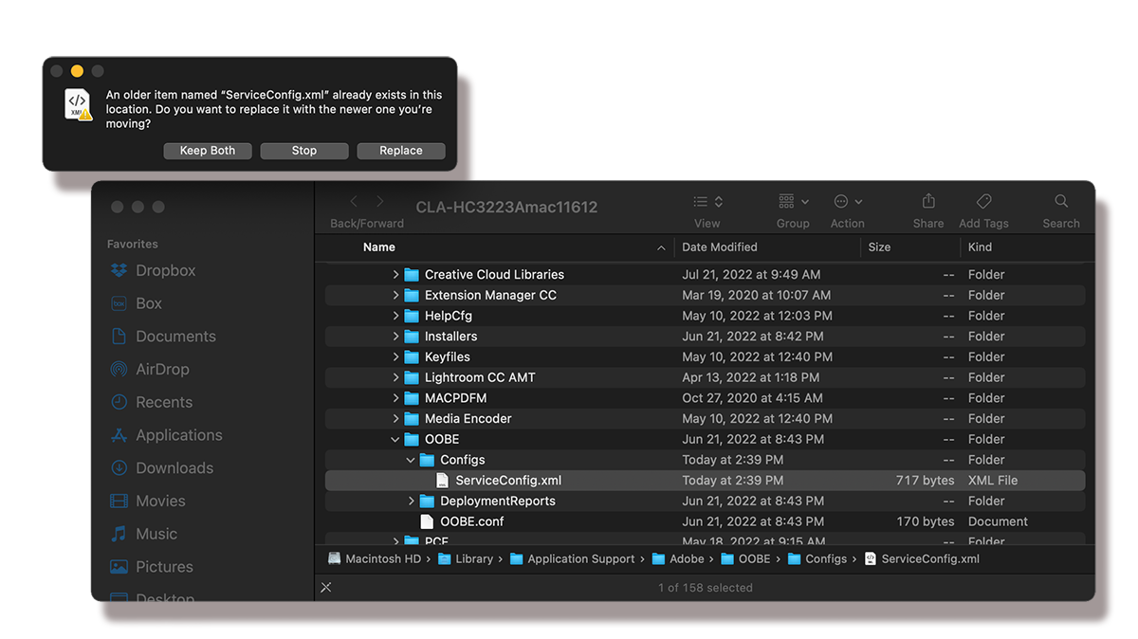Image resolution: width=1138 pixels, height=639 pixels.
Task: Click the 717 bytes size value
Action: tap(925, 481)
